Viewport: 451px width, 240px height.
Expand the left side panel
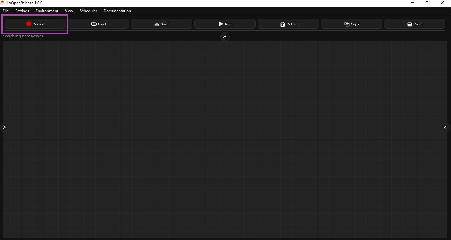[4, 127]
